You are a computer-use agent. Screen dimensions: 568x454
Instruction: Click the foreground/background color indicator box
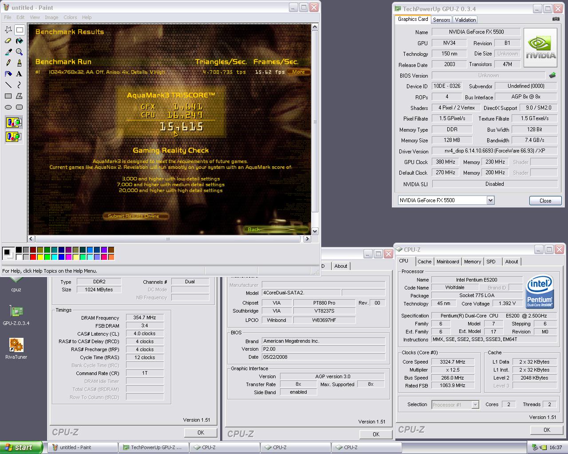click(8, 253)
